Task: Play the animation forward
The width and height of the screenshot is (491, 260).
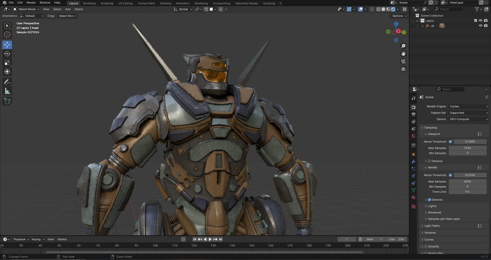Action: (210, 239)
